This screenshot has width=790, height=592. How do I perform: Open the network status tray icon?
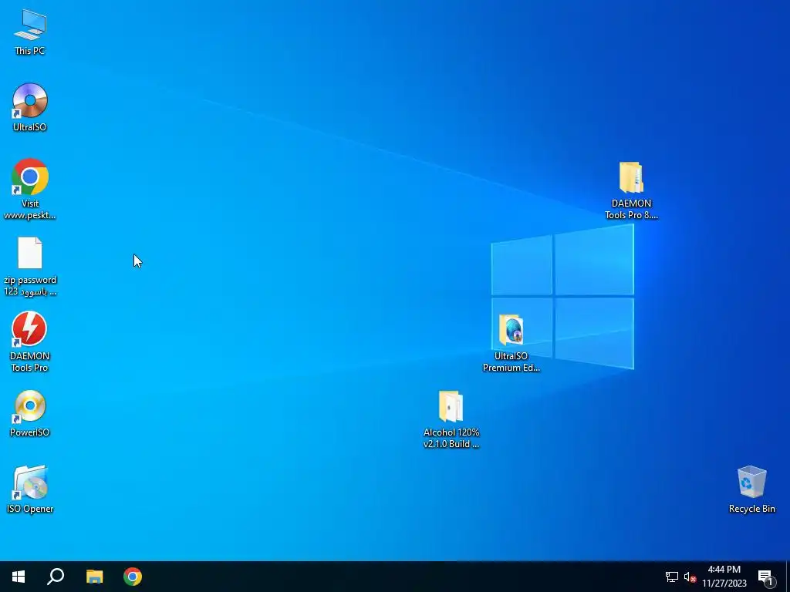coord(672,577)
